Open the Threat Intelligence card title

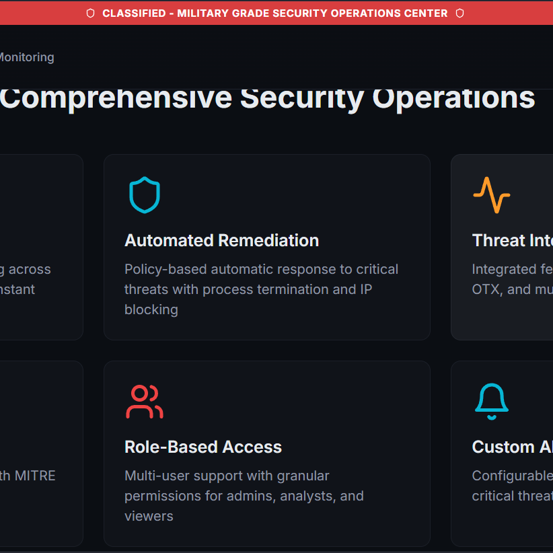[x=512, y=240]
